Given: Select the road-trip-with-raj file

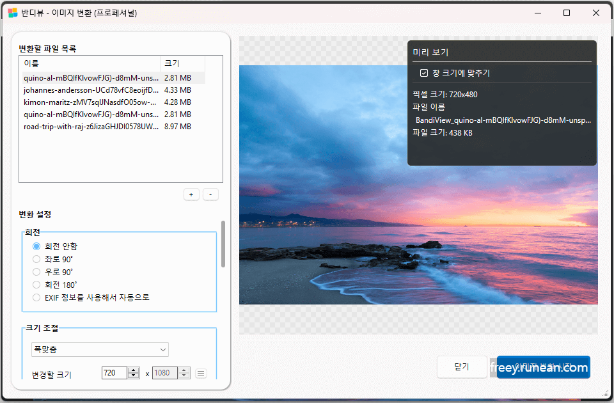Looking at the screenshot, I should point(90,127).
